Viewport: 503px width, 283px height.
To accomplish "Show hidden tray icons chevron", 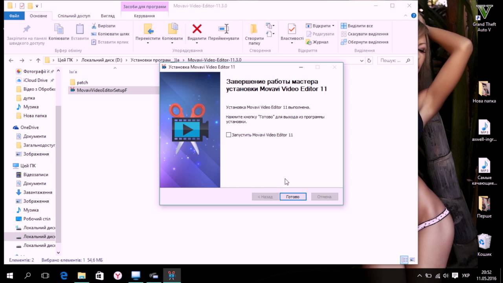I will click(420, 276).
